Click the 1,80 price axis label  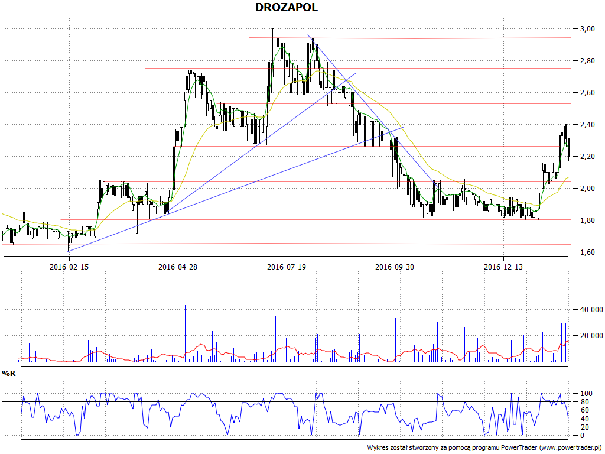point(587,220)
